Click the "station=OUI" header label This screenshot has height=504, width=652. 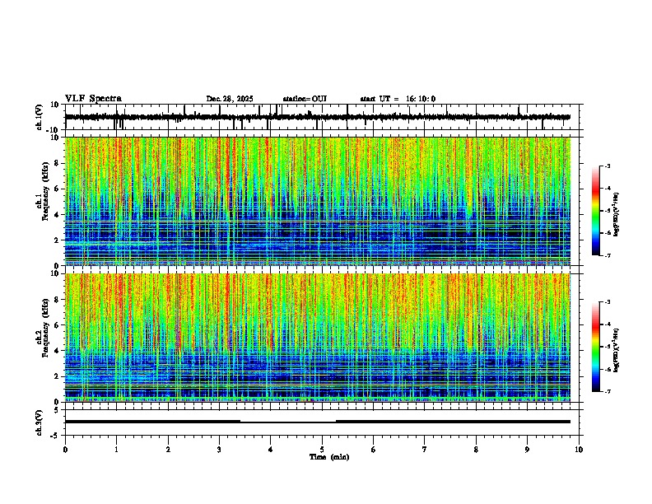tap(305, 99)
